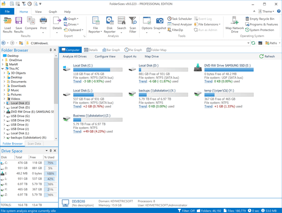Click Configure View
282x213 pixels.
coord(105,57)
